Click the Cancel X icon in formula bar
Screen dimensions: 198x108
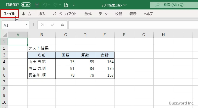[42, 25]
